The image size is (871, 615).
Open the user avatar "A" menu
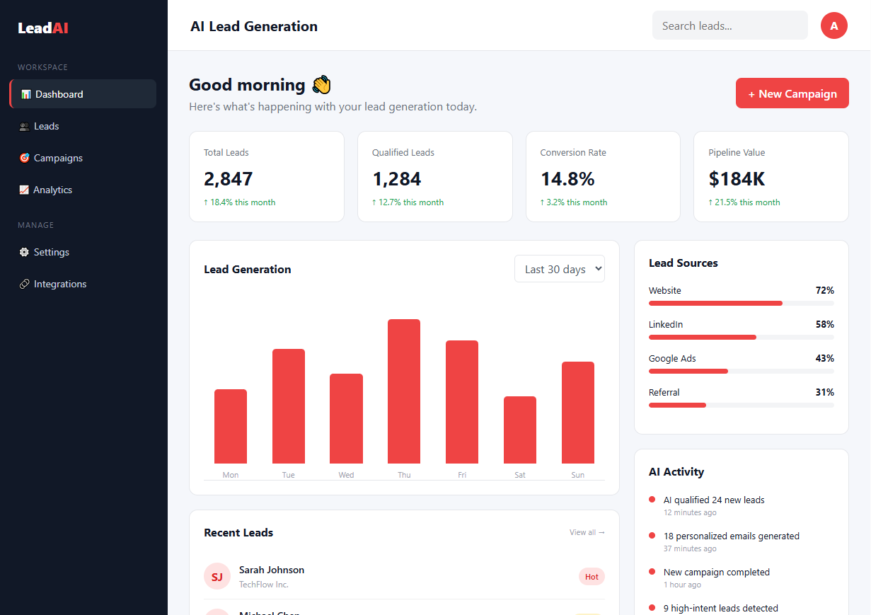834,25
